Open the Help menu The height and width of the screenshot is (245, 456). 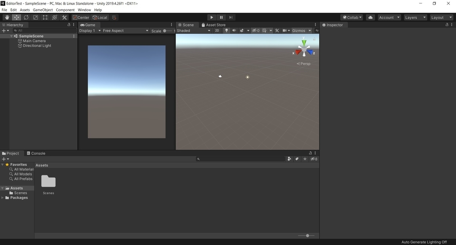pos(98,10)
